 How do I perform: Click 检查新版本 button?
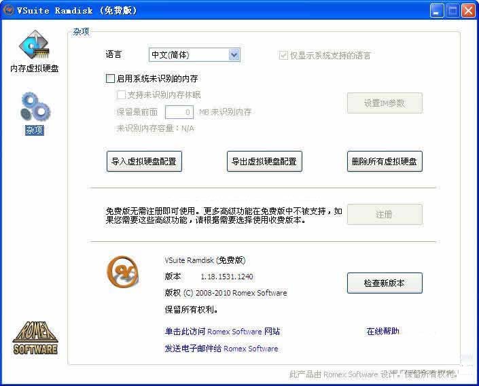(x=385, y=283)
